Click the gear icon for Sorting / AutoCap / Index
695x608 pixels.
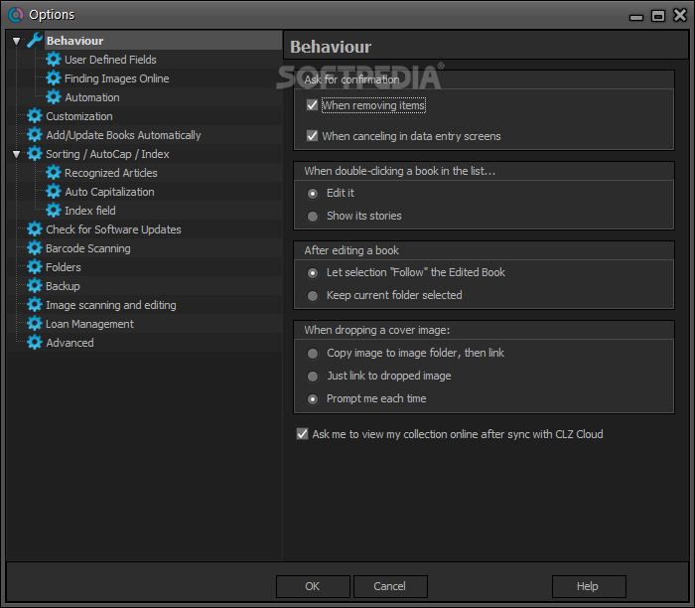point(35,153)
